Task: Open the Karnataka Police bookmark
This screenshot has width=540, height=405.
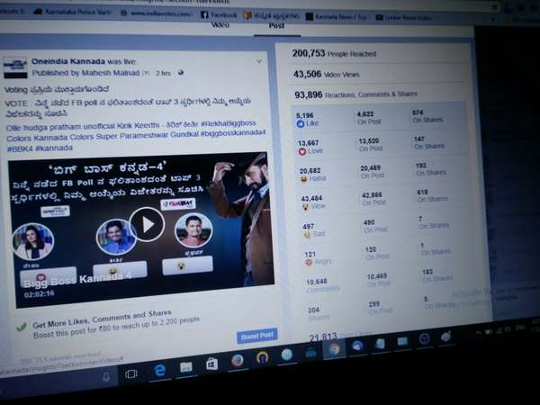Action: click(x=72, y=12)
